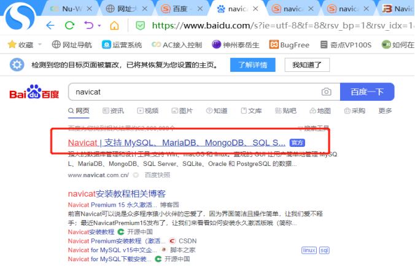The image size is (415, 268).
Task: Select the 文库 search category
Action: point(251,111)
